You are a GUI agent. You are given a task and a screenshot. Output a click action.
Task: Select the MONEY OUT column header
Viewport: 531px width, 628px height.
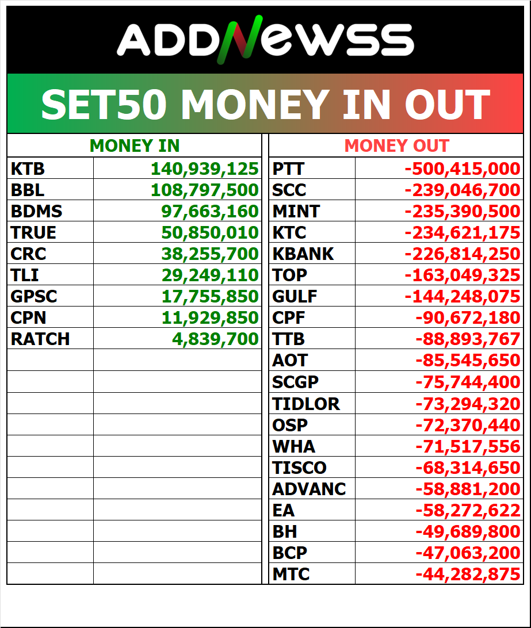click(396, 145)
